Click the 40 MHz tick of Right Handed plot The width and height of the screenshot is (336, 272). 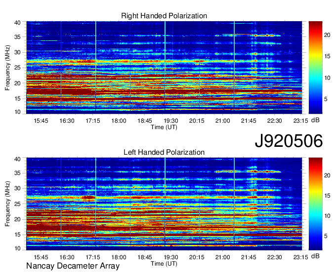click(17, 23)
